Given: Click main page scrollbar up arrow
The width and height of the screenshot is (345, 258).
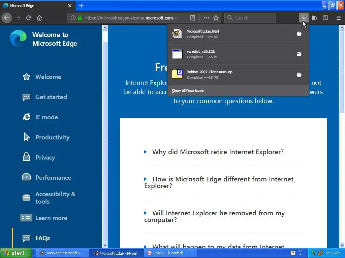Looking at the screenshot, I should [x=342, y=28].
